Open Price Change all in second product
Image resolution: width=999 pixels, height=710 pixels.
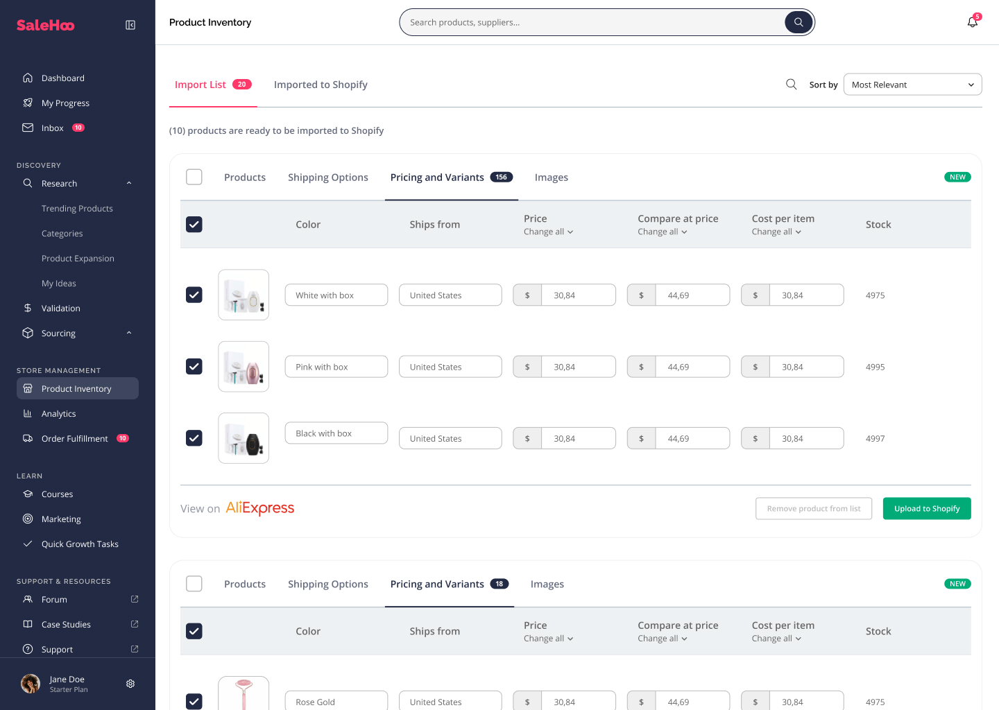pos(548,639)
